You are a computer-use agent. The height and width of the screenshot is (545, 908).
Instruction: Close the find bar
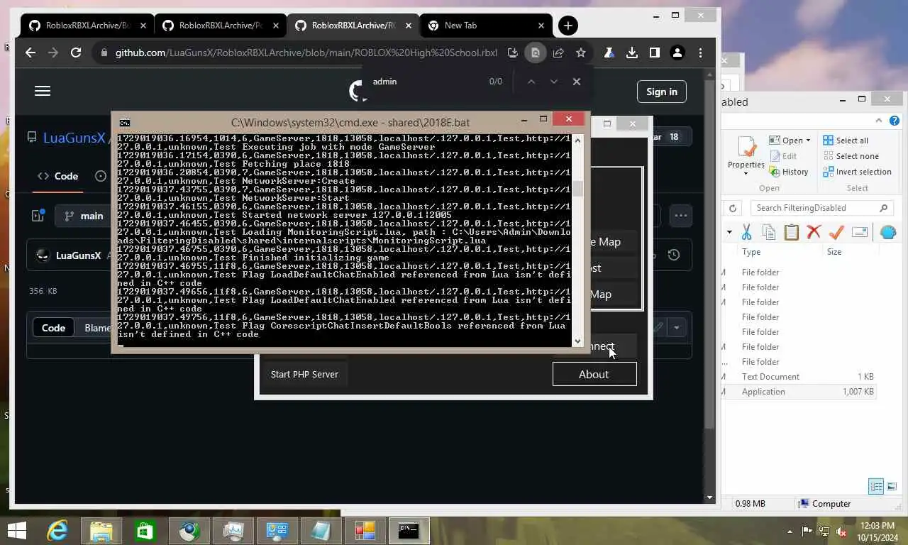[x=577, y=82]
